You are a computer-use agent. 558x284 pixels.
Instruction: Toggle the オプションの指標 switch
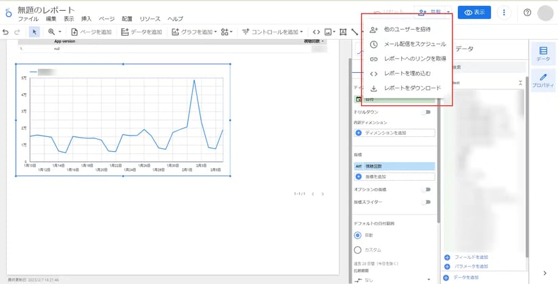pos(426,190)
